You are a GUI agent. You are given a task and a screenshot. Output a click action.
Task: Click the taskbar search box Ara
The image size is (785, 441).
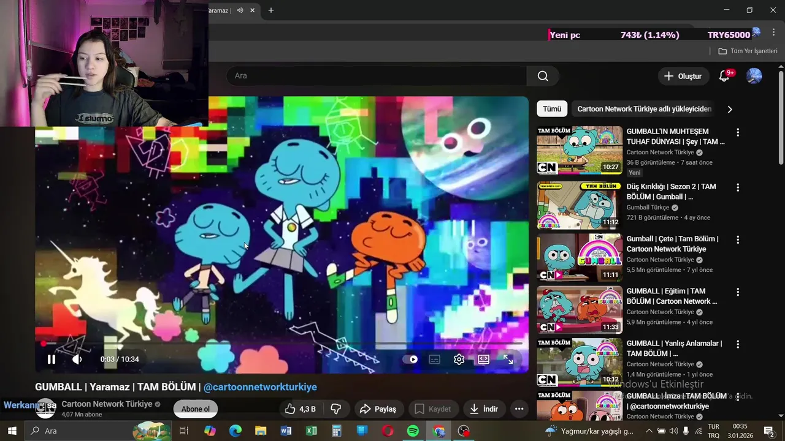pyautogui.click(x=98, y=431)
